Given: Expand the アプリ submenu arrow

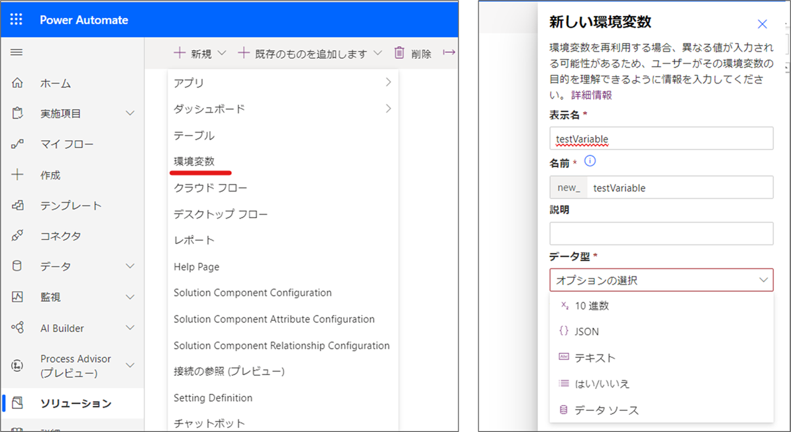Looking at the screenshot, I should pyautogui.click(x=388, y=81).
